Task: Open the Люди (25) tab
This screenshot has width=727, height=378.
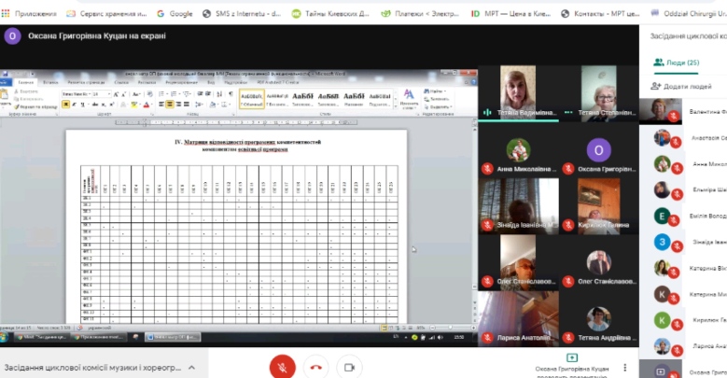Action: [677, 63]
